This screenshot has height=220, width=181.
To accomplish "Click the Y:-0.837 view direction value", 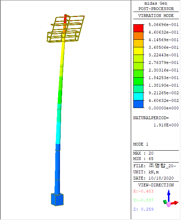I will point(143,200).
